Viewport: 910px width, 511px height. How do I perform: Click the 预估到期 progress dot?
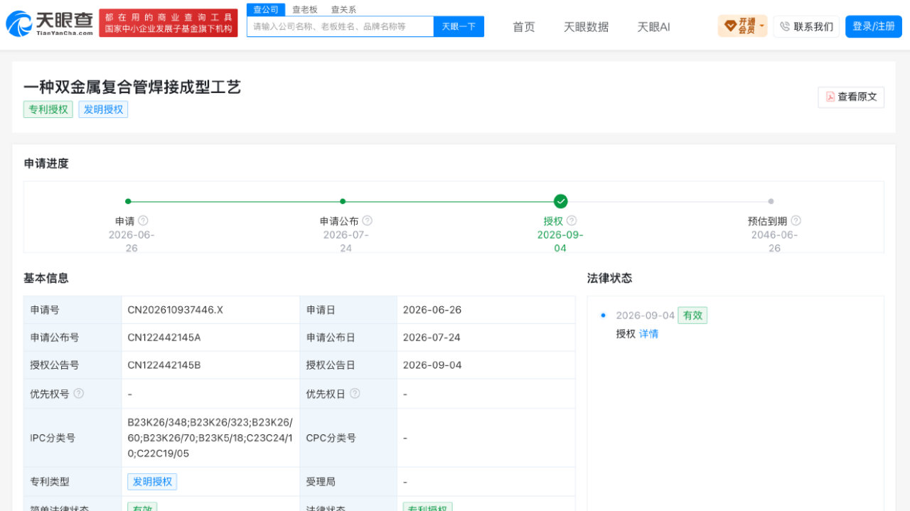(771, 201)
